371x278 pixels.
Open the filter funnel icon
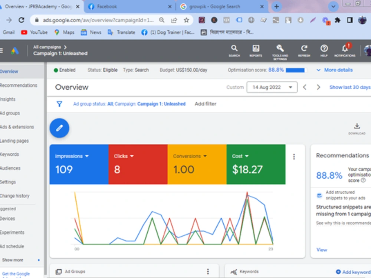[59, 104]
